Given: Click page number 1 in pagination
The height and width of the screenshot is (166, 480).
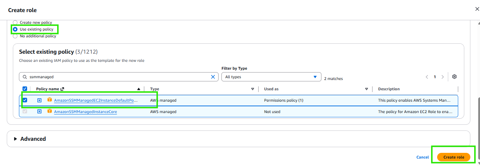Looking at the screenshot, I should (435, 77).
